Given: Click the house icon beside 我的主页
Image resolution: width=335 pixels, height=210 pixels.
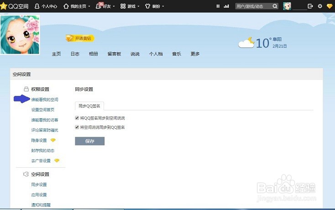Looking at the screenshot, I should click(x=66, y=6).
